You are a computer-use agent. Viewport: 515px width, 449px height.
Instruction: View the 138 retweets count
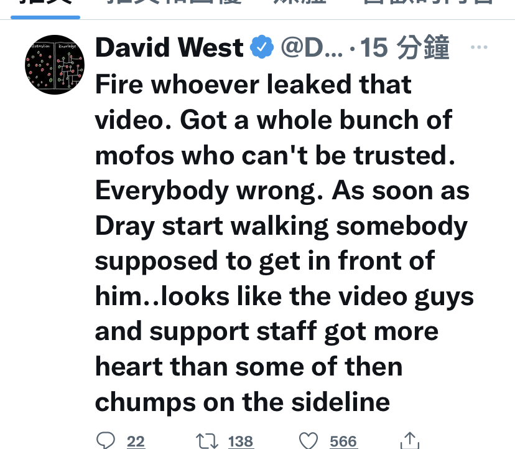[x=241, y=442]
